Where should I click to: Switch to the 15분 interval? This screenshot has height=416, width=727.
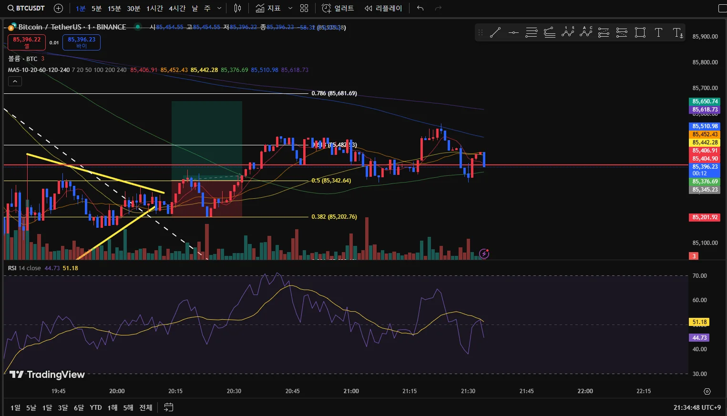coord(114,8)
